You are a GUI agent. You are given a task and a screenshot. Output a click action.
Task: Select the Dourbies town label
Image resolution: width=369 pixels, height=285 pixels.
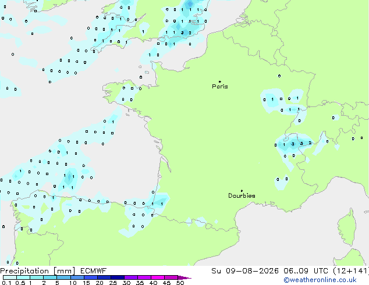[x=242, y=195]
